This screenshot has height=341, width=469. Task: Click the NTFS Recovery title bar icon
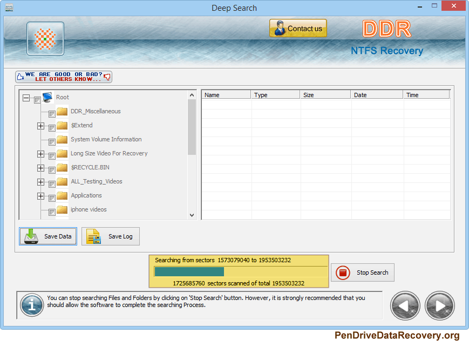pos(8,8)
